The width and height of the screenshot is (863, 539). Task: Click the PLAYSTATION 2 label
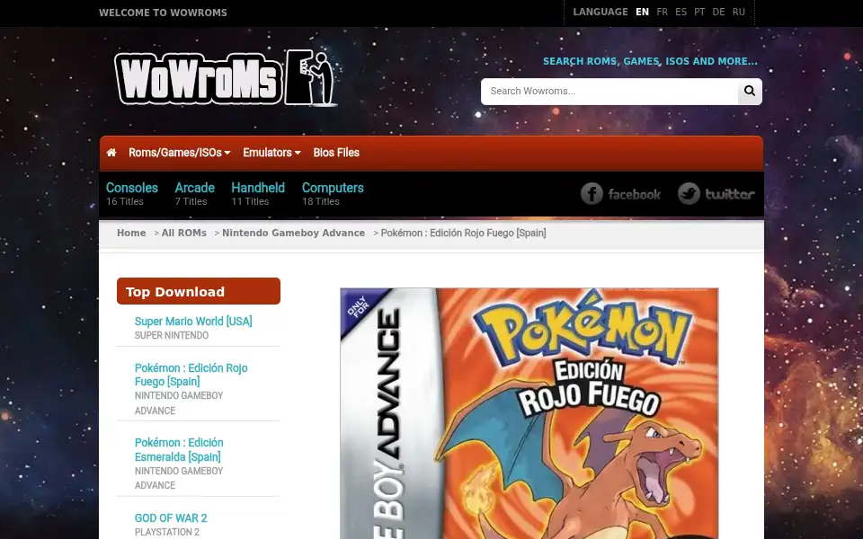pos(167,532)
